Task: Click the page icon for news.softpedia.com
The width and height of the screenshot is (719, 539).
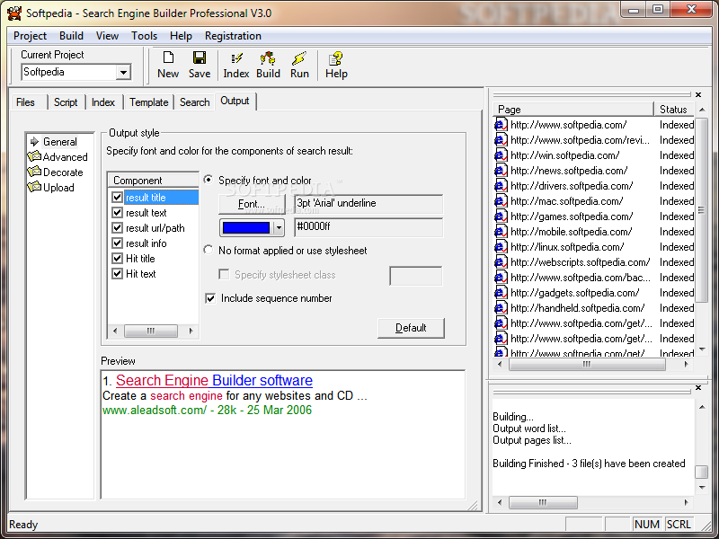Action: tap(501, 171)
